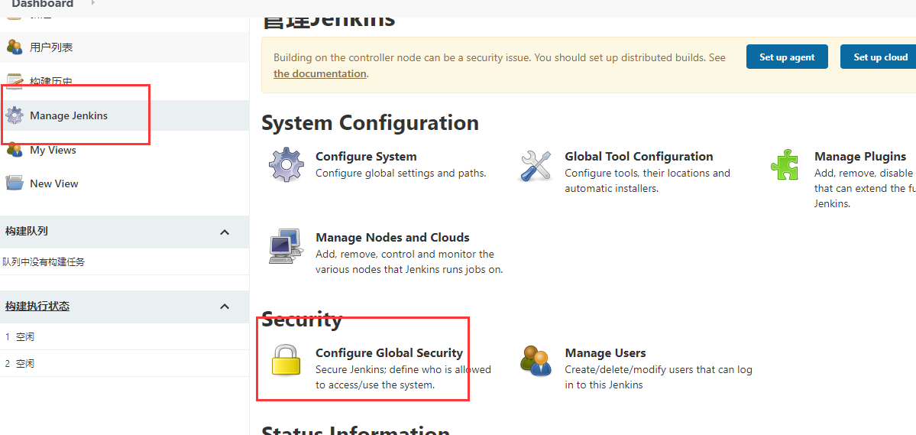Click the My Views icon
This screenshot has width=916, height=435.
click(15, 150)
